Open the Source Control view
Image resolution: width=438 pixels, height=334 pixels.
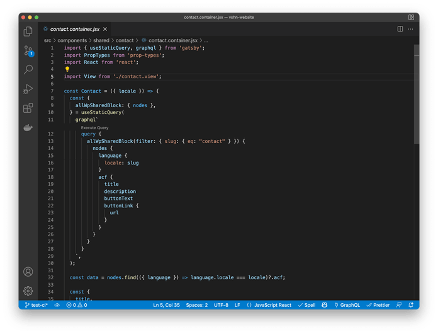point(28,50)
